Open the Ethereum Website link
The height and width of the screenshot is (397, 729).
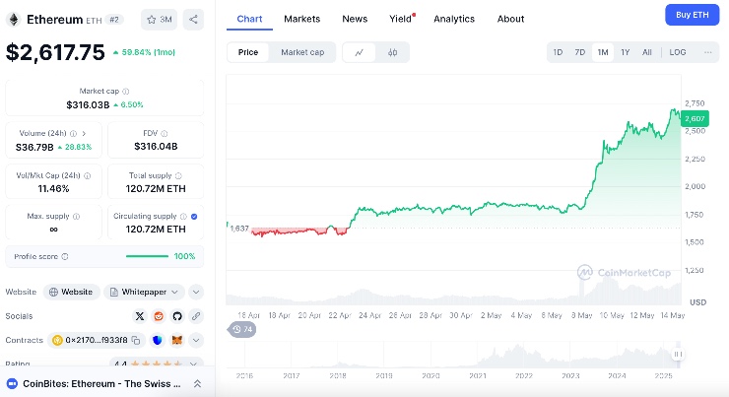pos(72,292)
